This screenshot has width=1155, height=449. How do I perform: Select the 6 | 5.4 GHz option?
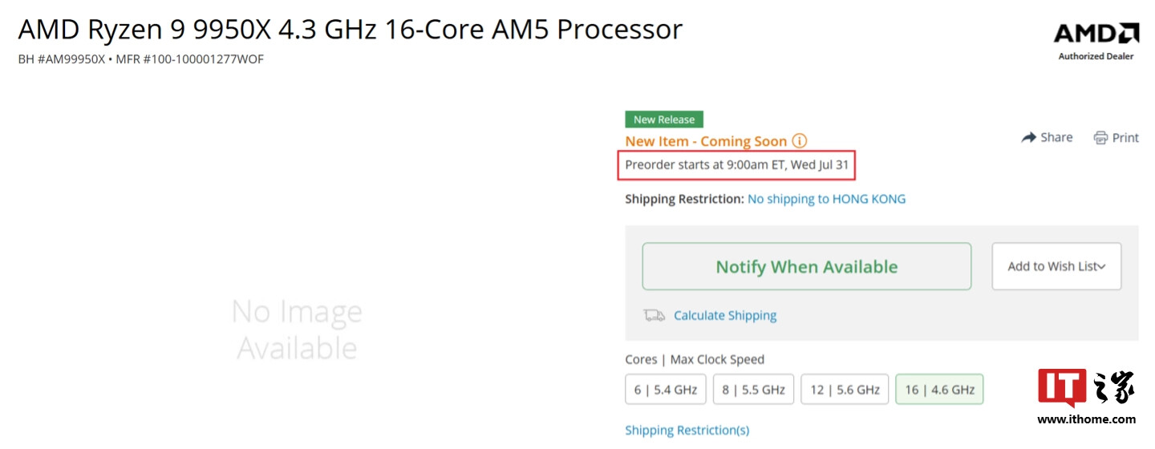[x=665, y=390]
